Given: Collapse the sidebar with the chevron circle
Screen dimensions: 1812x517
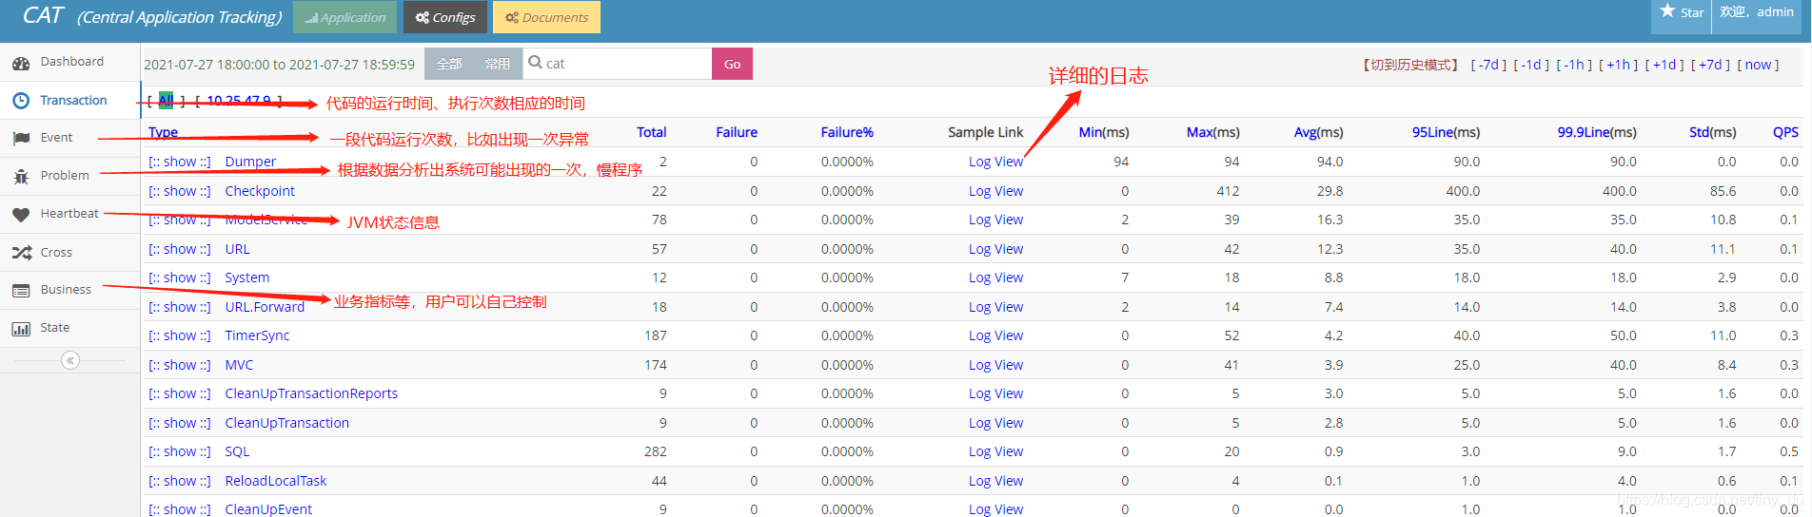Looking at the screenshot, I should click(70, 360).
